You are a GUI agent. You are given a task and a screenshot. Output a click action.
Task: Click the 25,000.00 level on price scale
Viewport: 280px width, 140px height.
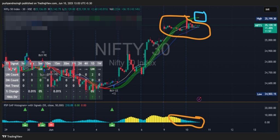tap(270, 40)
